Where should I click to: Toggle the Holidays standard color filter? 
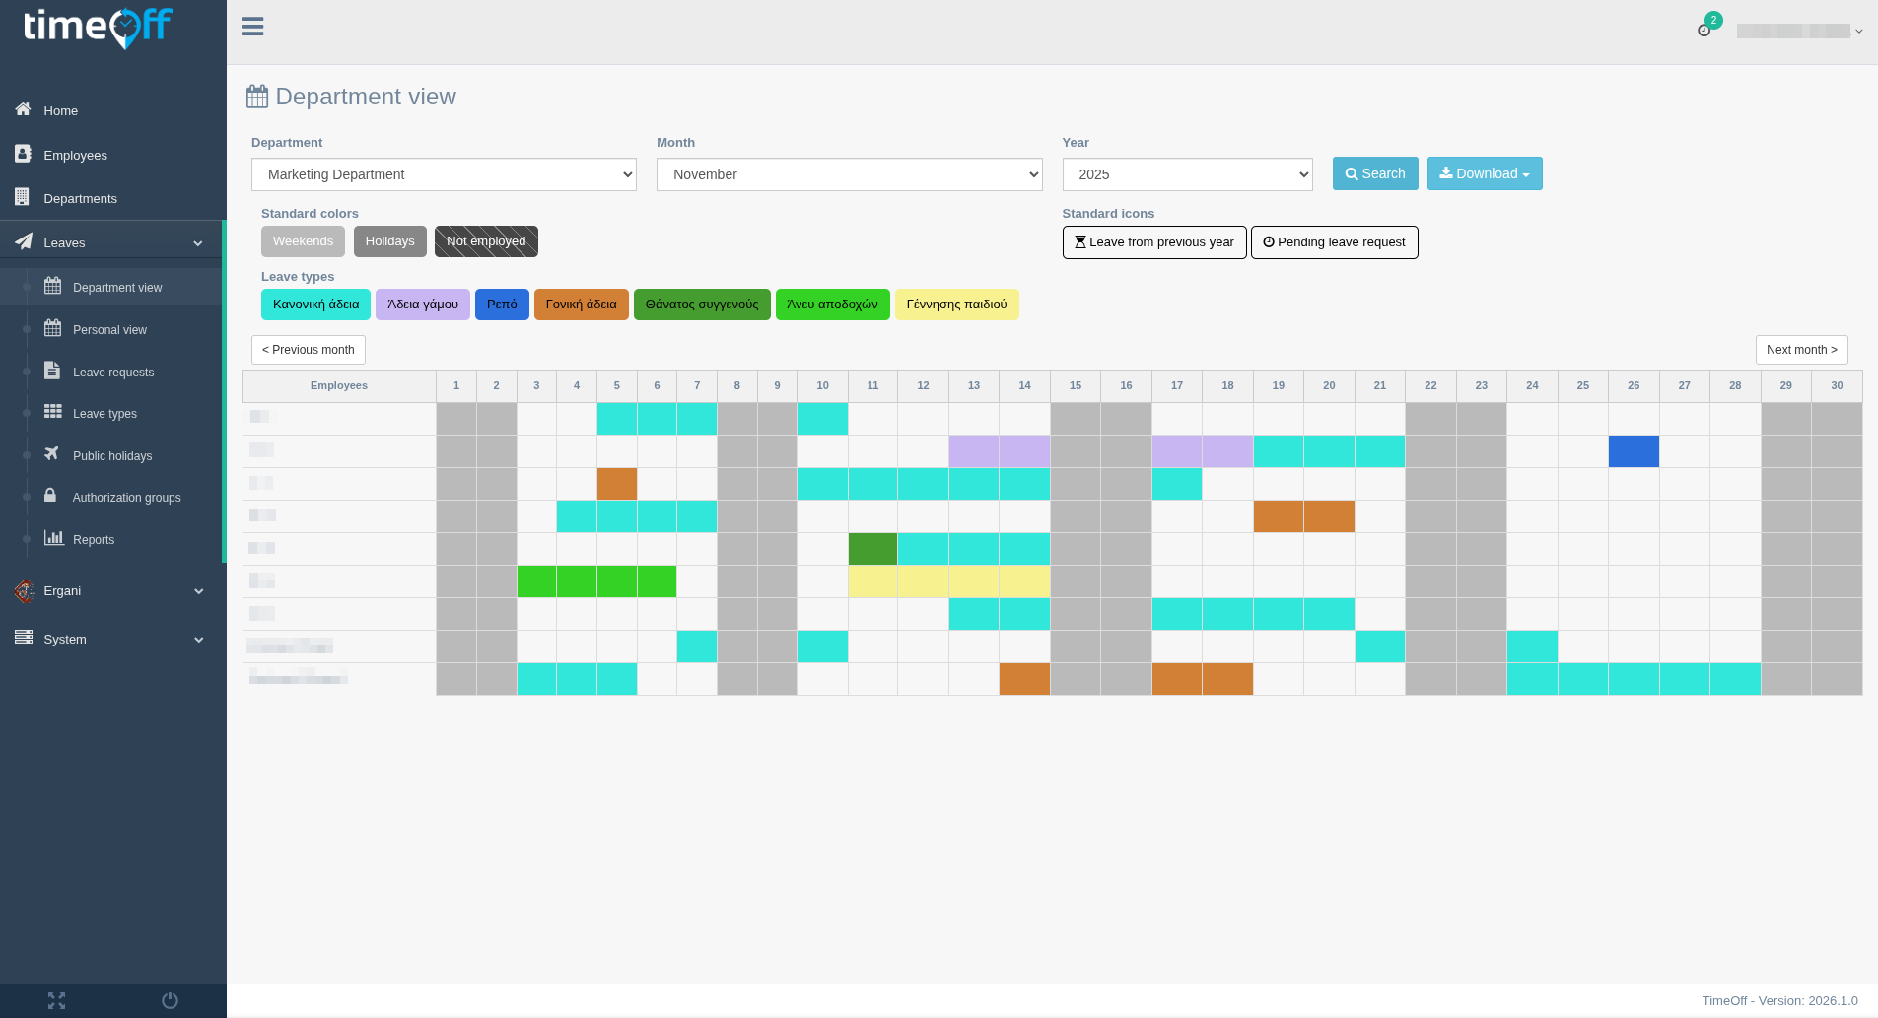[389, 240]
